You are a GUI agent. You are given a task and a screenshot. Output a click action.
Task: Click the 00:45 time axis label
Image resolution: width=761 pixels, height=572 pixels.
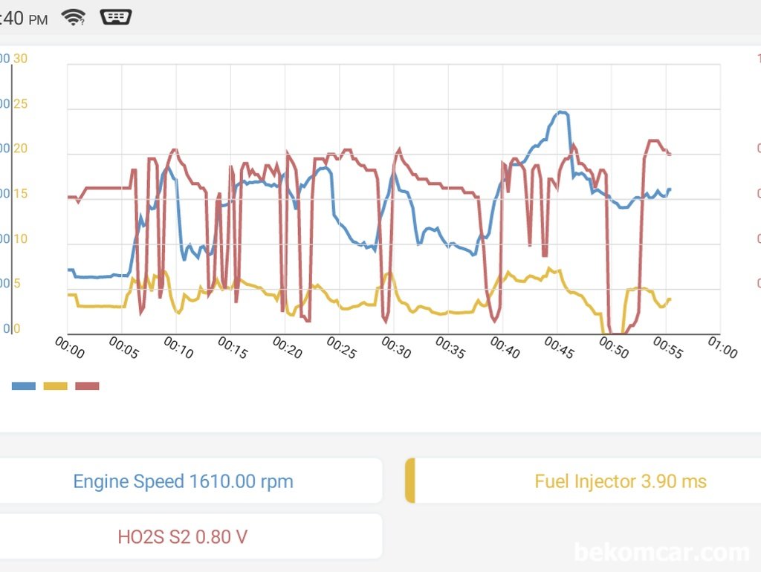coord(559,348)
